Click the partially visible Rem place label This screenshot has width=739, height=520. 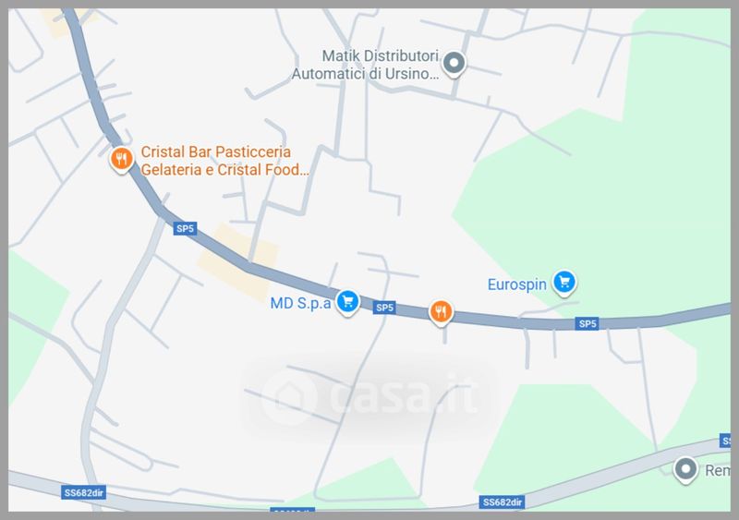tap(717, 470)
